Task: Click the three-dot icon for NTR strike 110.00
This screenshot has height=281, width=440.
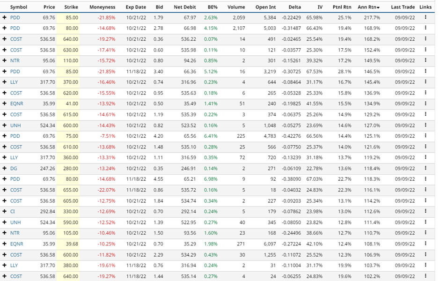Action: 425,60
